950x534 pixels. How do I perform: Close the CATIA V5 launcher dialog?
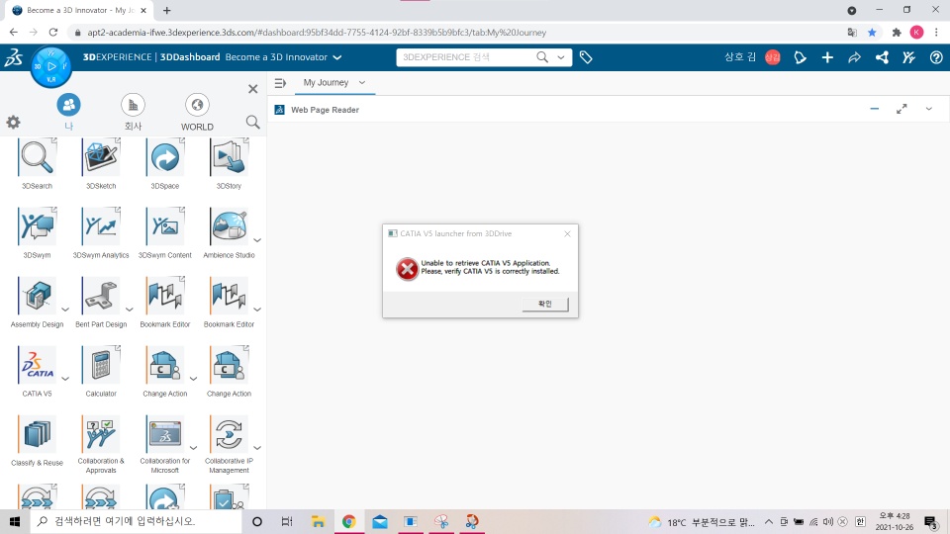[567, 233]
